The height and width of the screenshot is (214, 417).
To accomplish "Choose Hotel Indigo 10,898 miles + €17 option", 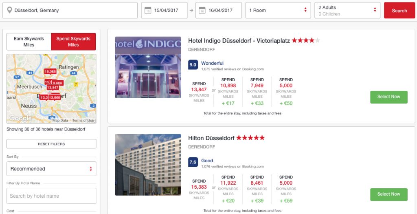I will (228, 92).
